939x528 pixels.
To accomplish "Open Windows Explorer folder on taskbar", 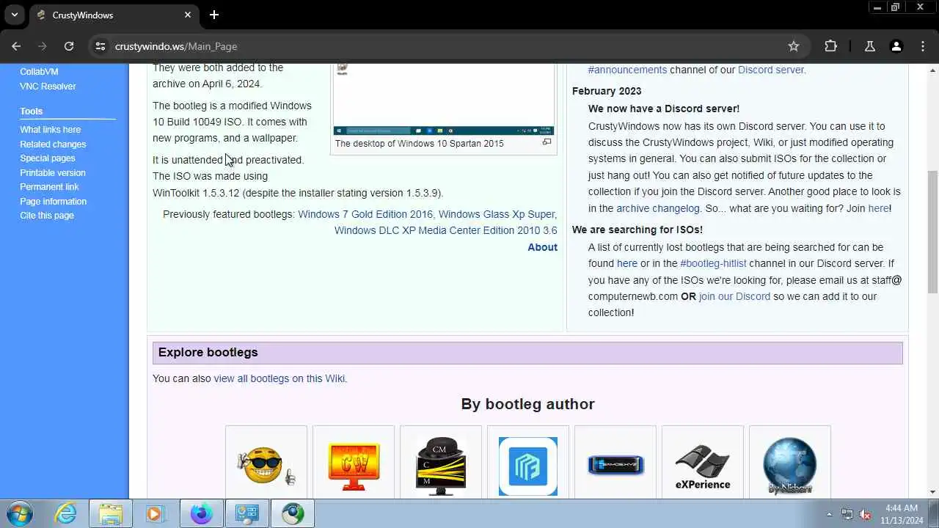I will pos(111,514).
